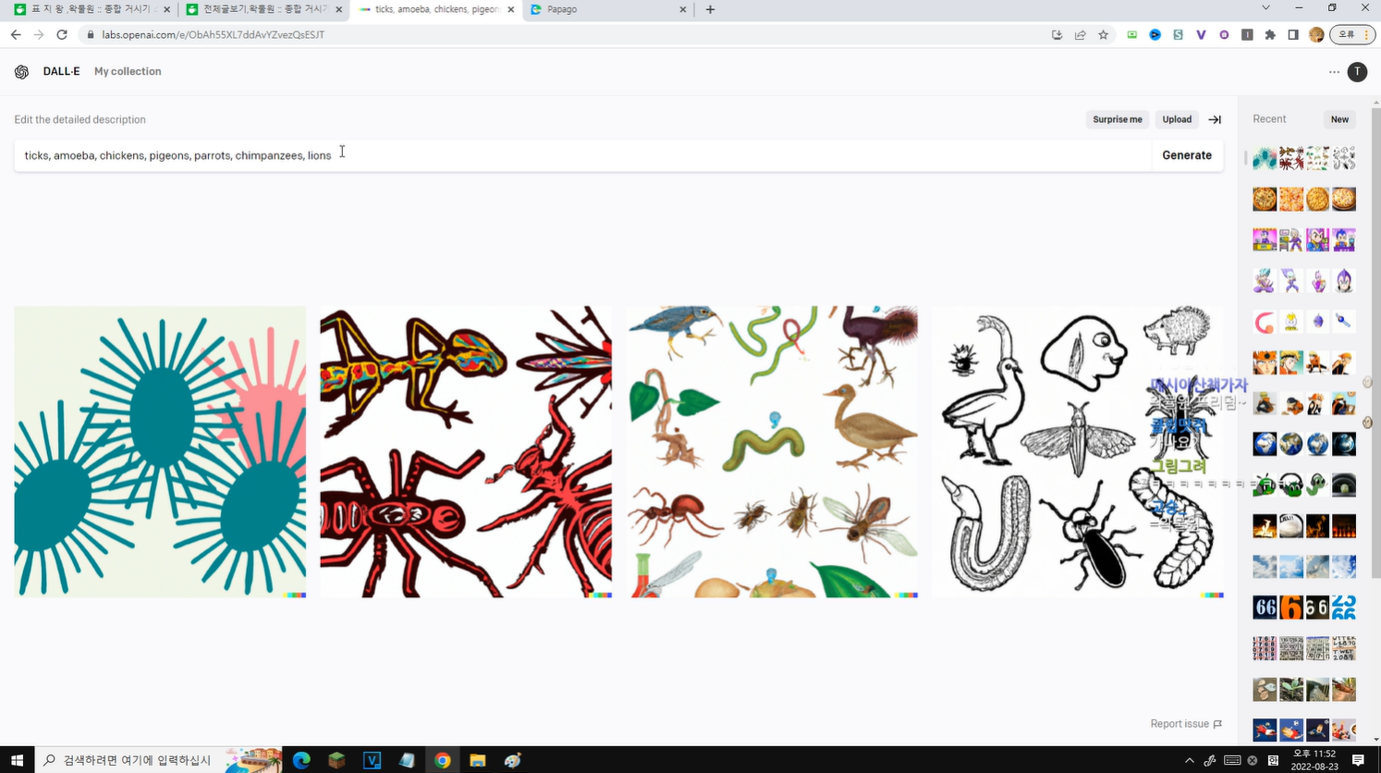Click the Upload button
The width and height of the screenshot is (1381, 773).
click(1177, 119)
